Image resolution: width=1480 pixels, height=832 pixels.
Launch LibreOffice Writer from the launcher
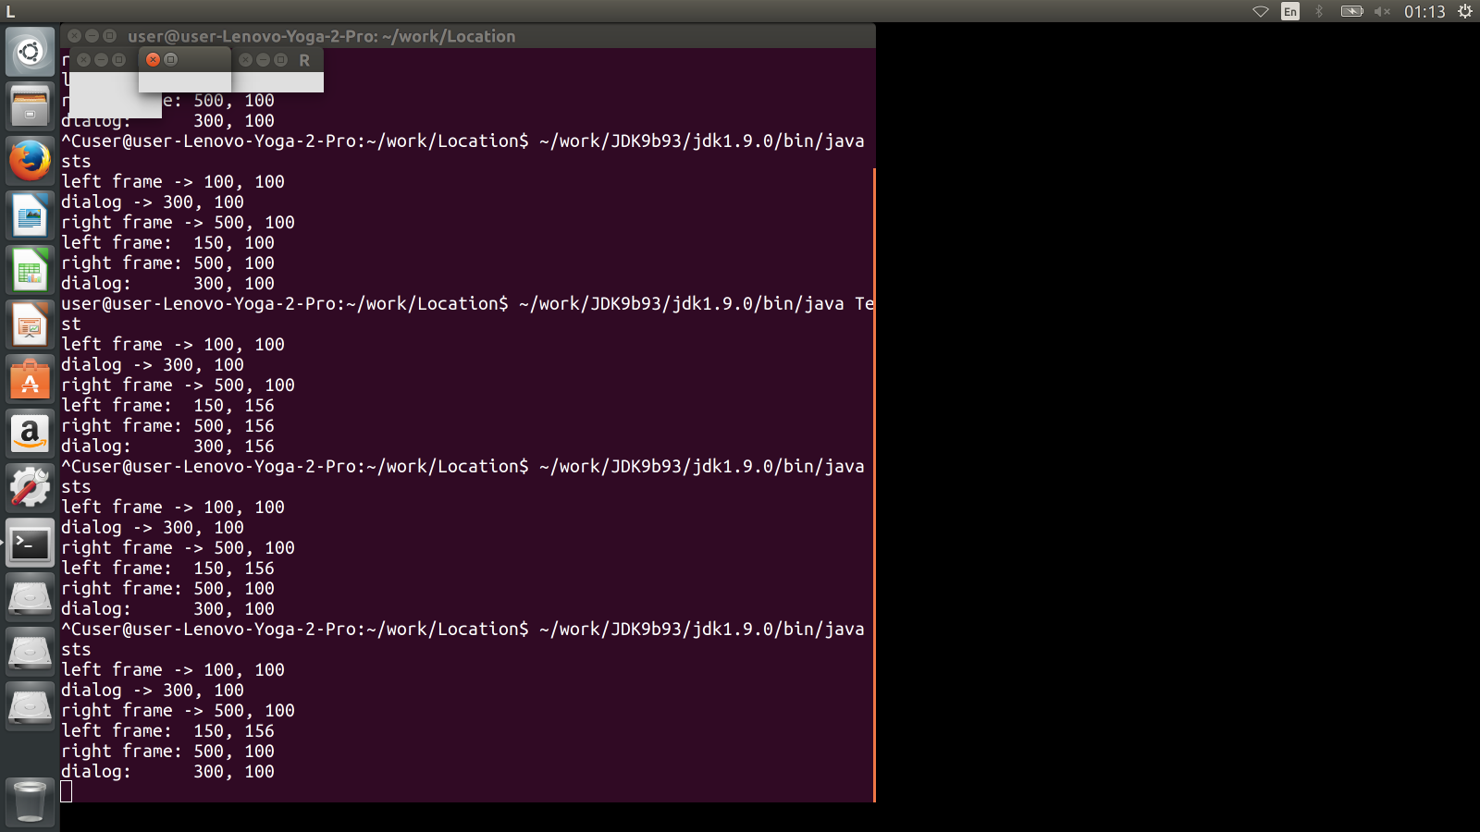[30, 216]
